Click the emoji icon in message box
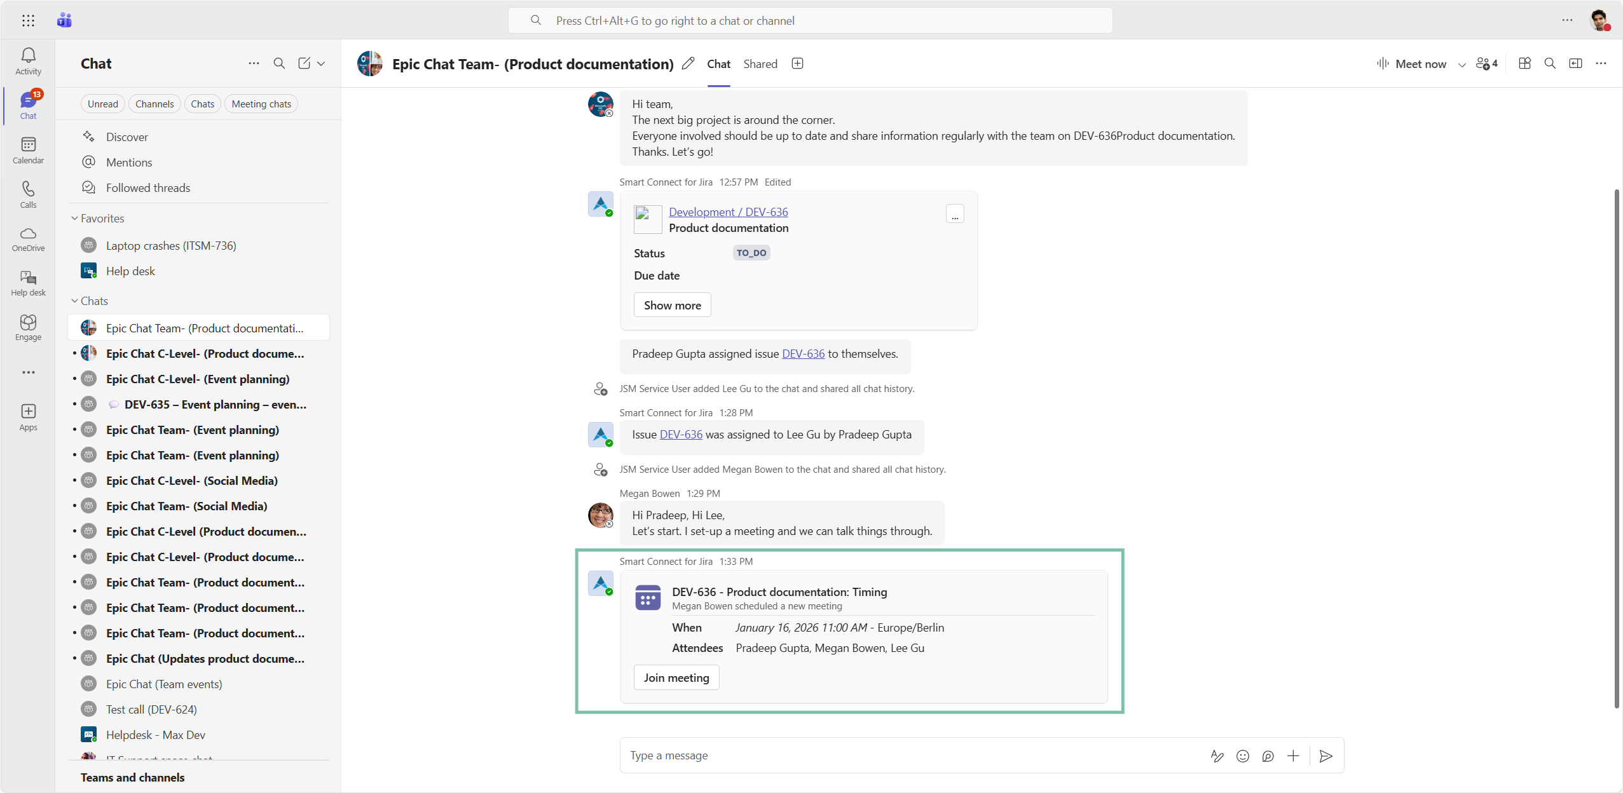Viewport: 1623px width, 793px height. click(x=1242, y=756)
